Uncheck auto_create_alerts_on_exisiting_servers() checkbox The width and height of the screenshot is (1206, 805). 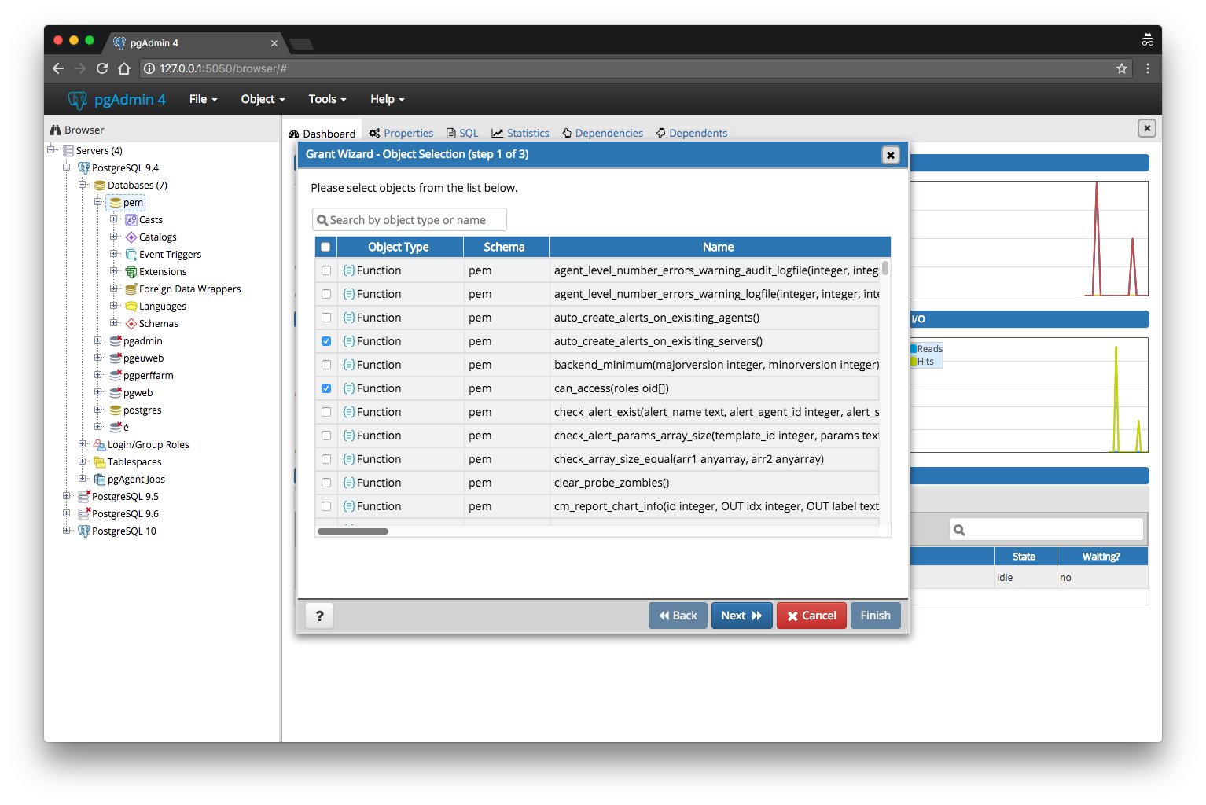(x=326, y=341)
